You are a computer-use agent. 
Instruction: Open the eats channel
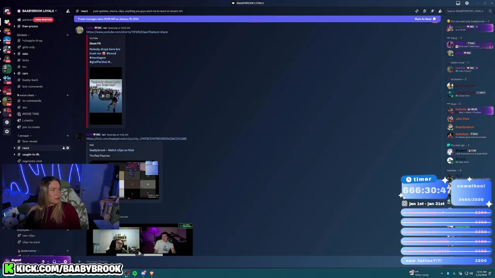(x=25, y=54)
